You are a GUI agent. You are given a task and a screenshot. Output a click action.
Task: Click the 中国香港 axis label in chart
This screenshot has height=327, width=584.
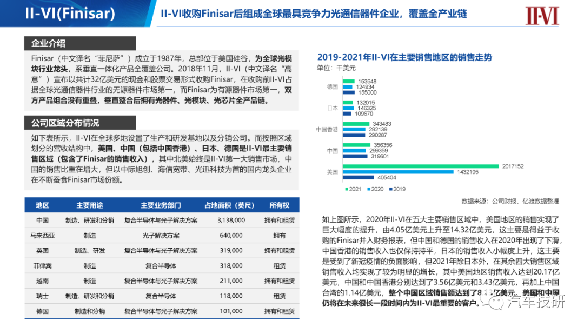[x=327, y=129]
